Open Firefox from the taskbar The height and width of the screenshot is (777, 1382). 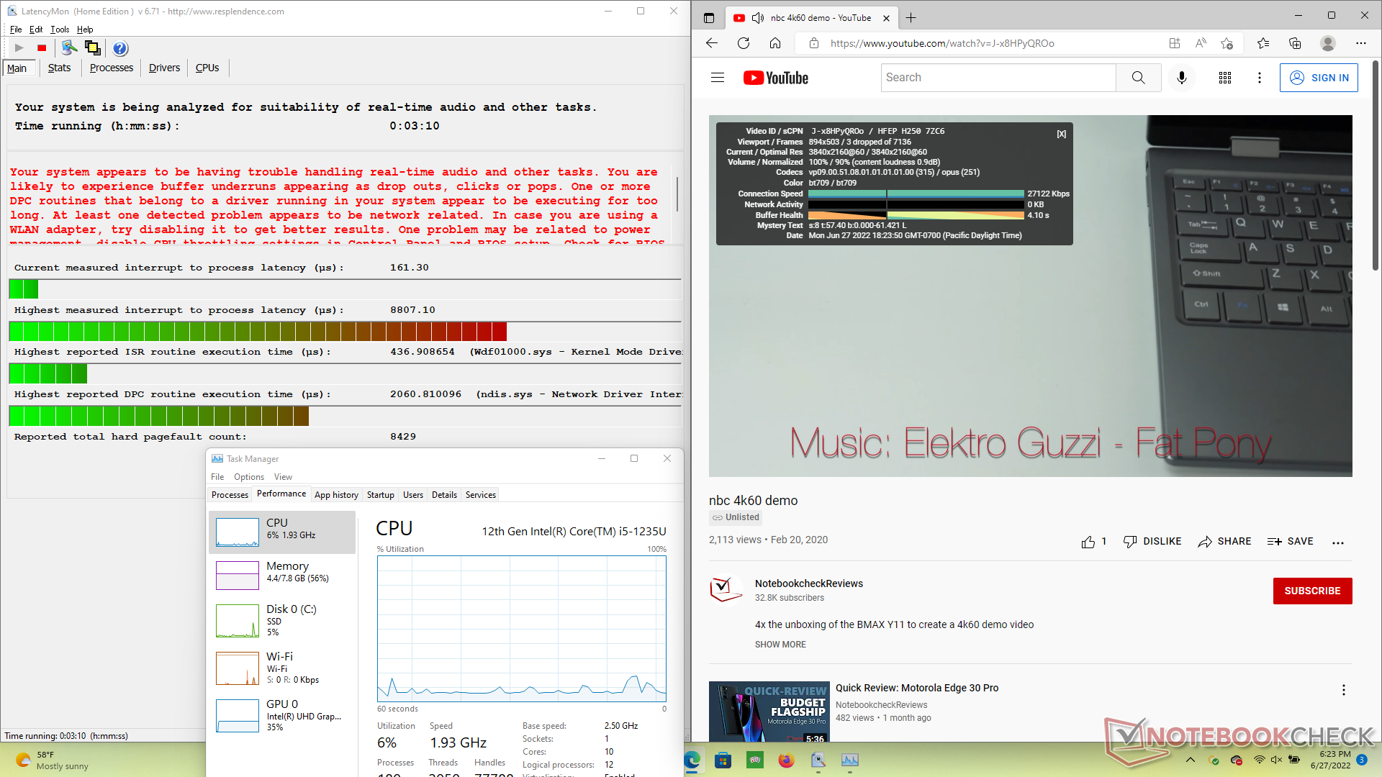[786, 760]
